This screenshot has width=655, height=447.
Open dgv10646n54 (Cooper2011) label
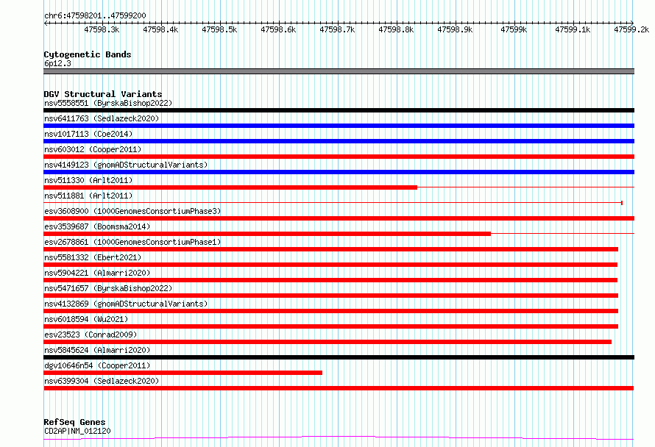[x=97, y=365]
